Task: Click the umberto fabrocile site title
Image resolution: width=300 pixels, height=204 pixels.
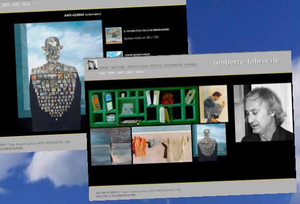Action: (x=246, y=61)
